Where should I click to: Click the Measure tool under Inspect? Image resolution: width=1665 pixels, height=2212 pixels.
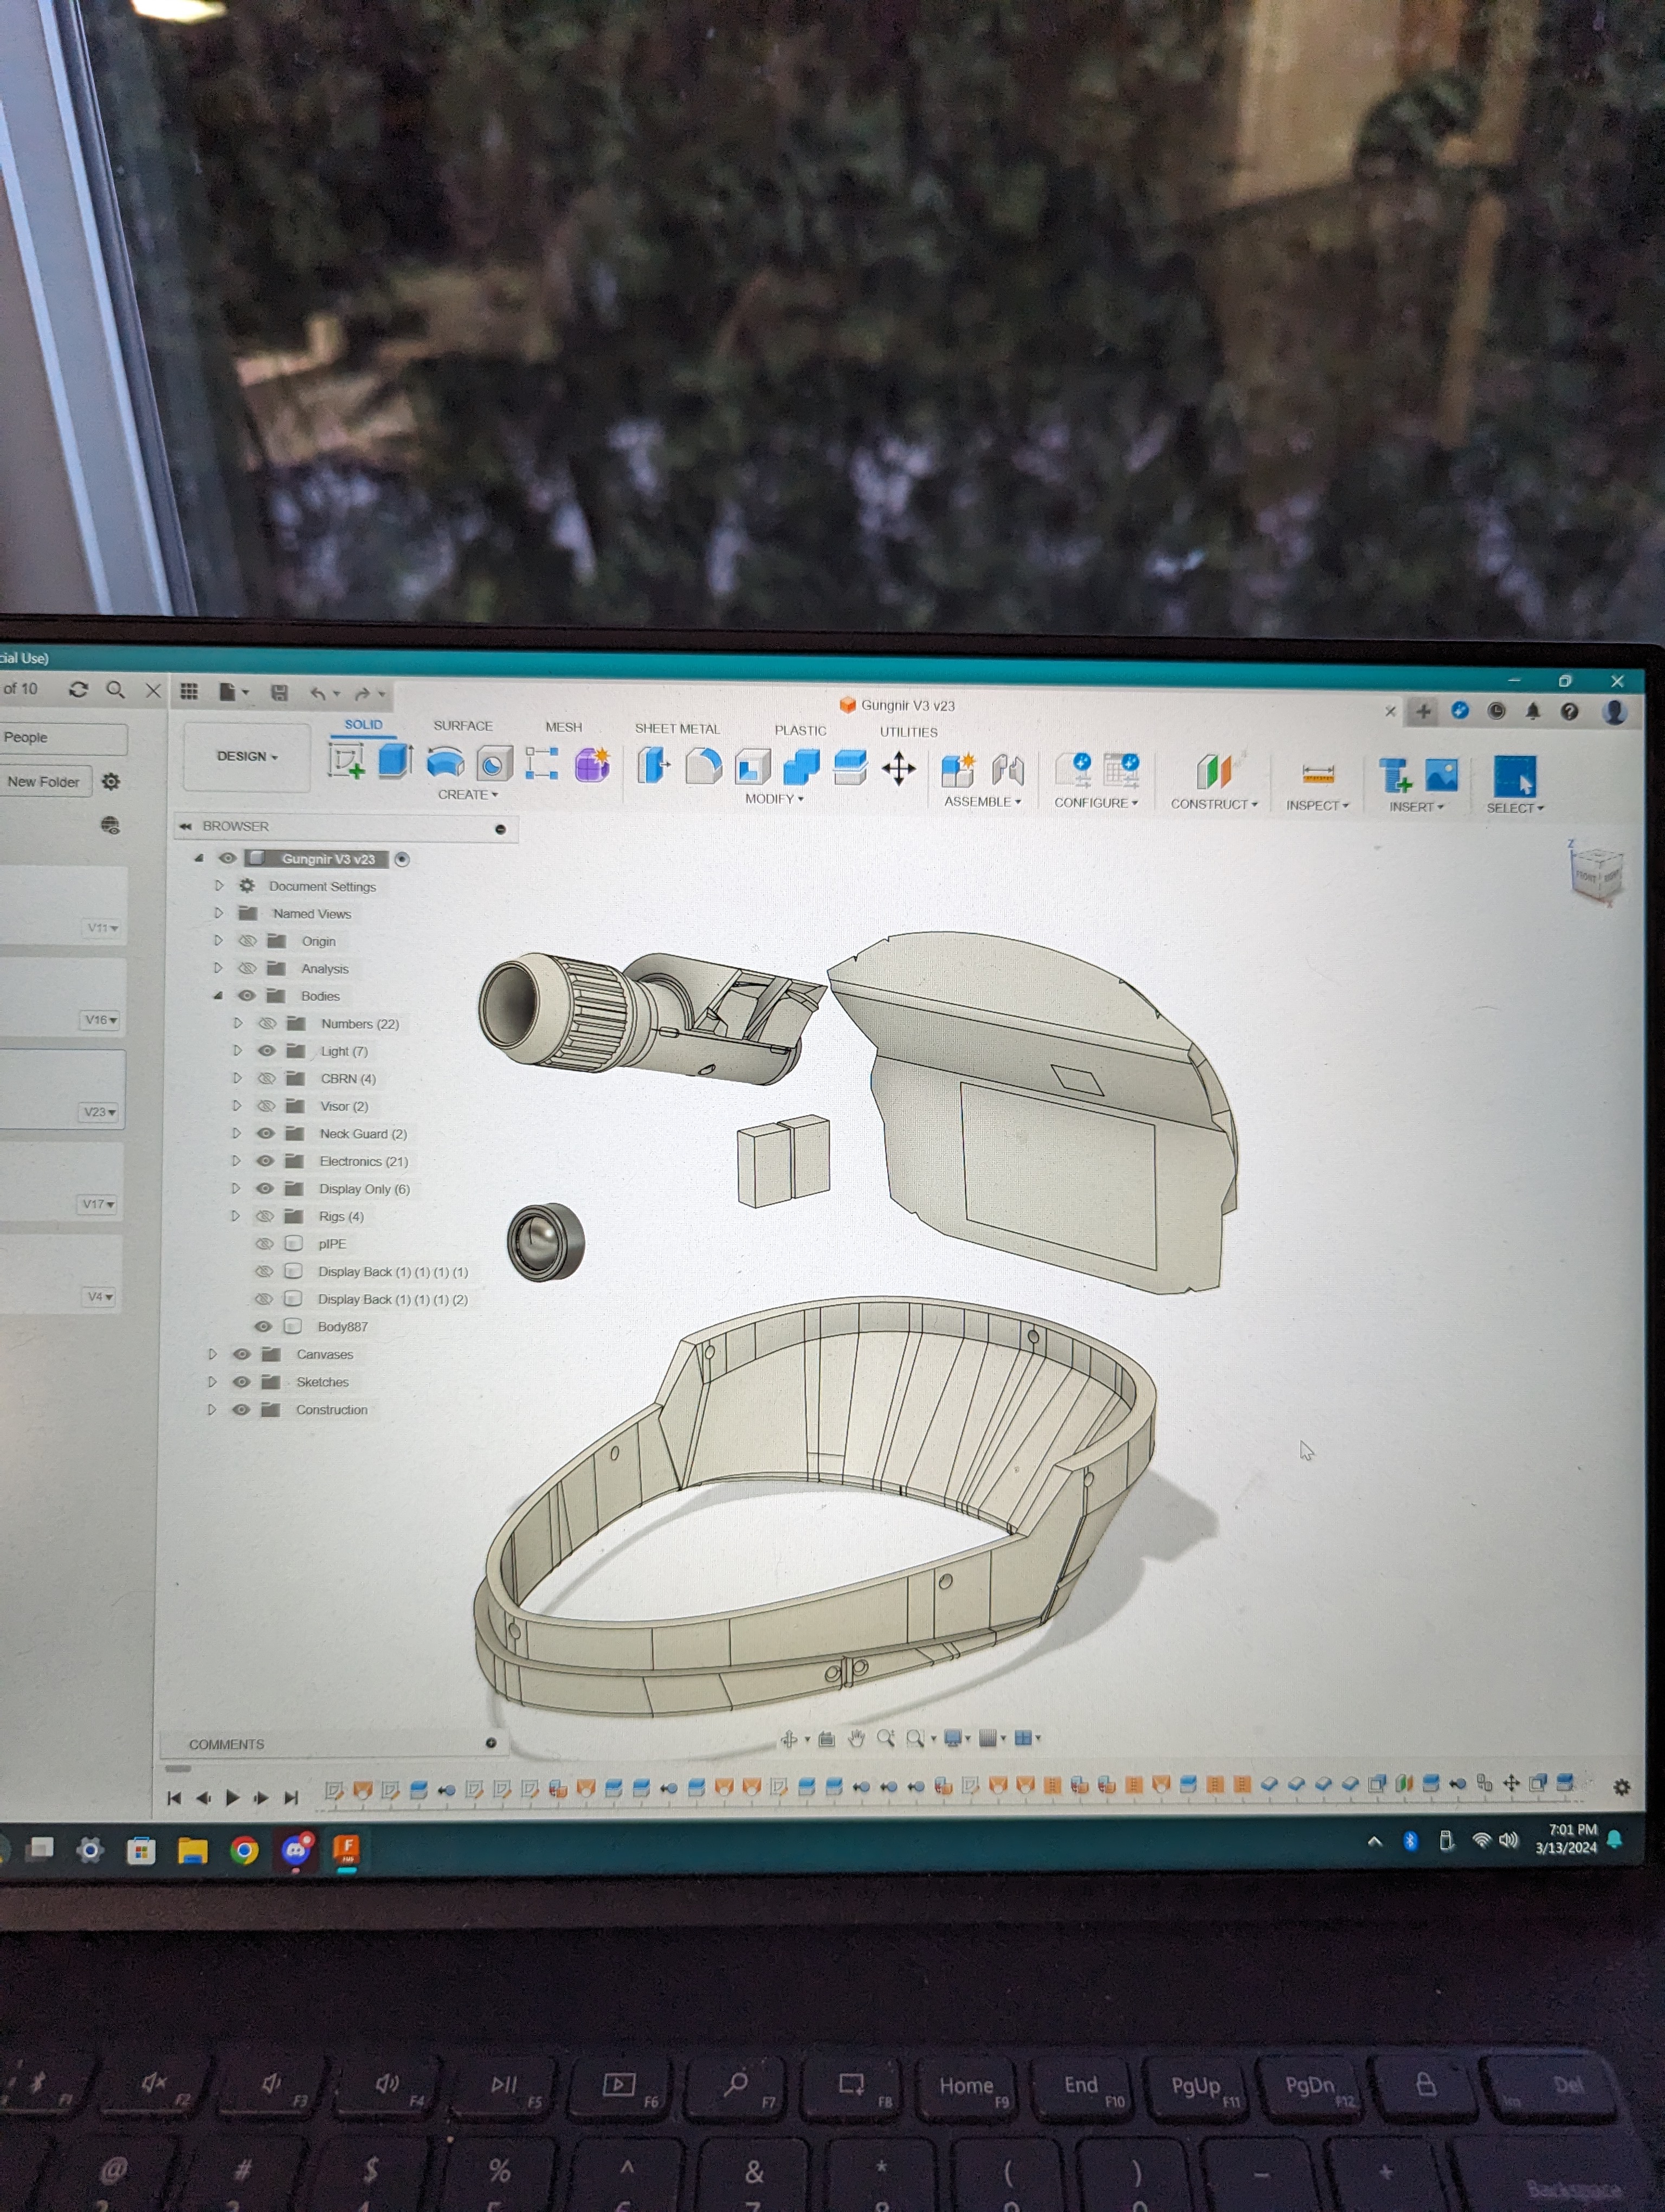point(1318,774)
